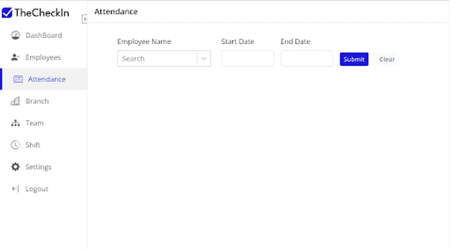The width and height of the screenshot is (450, 249).
Task: Select the highlighted Attendance menu entry
Action: (47, 79)
